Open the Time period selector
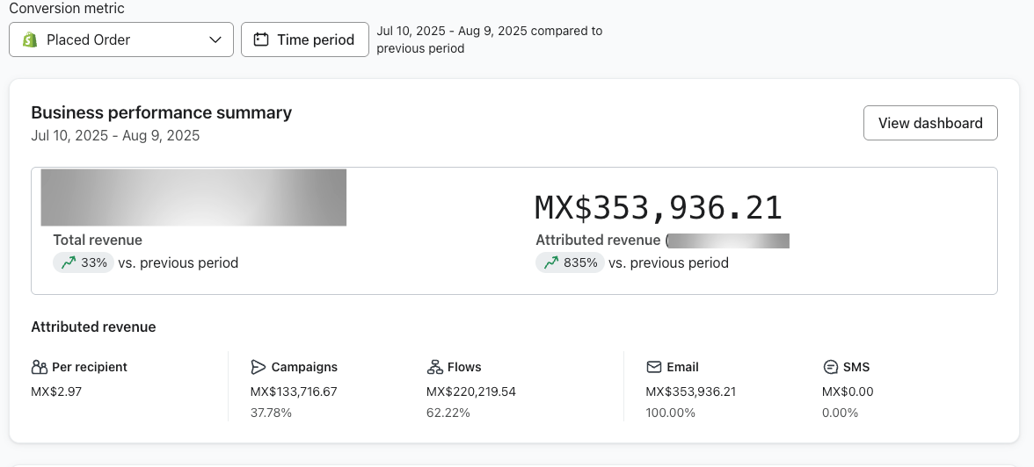The width and height of the screenshot is (1034, 467). (305, 40)
